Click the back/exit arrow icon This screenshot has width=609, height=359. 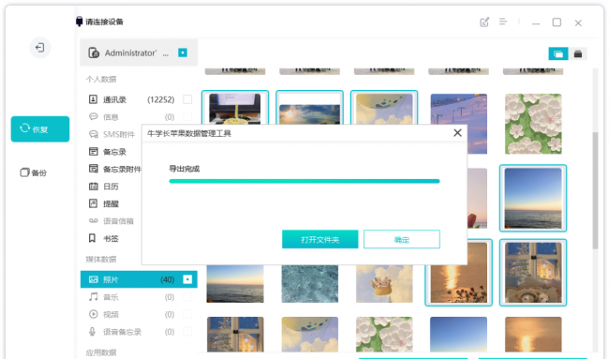pyautogui.click(x=39, y=48)
